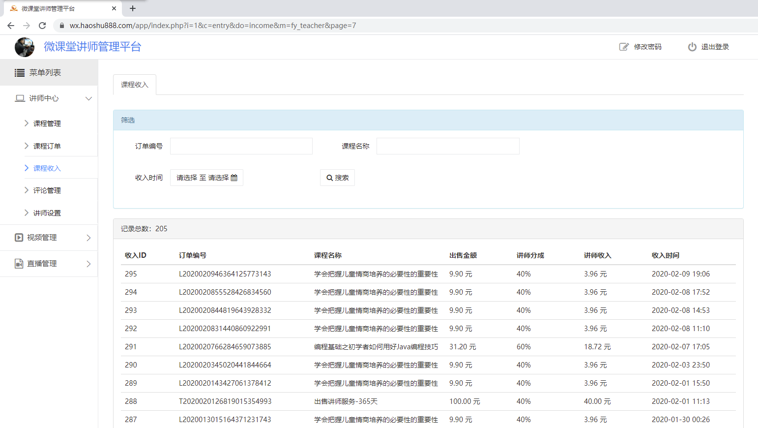Click the 订单编号 column header

[x=193, y=255]
